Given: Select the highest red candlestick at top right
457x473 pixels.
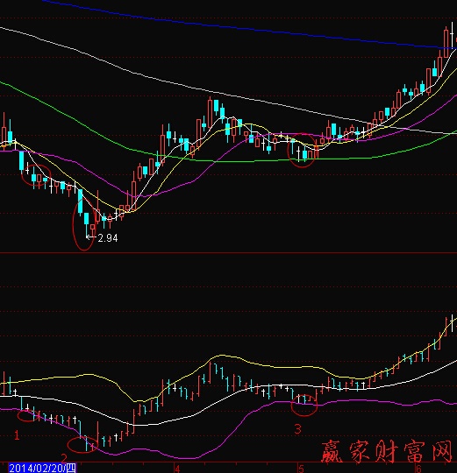Looking at the screenshot, I should [x=446, y=42].
